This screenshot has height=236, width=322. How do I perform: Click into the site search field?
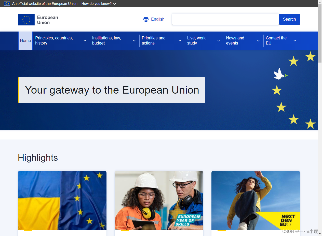(x=225, y=19)
